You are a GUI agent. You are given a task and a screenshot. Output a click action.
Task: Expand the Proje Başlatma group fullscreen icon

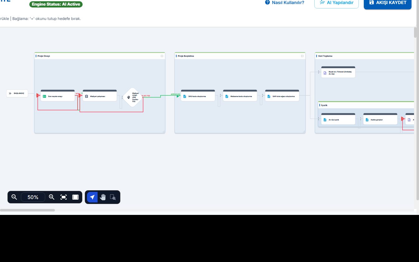click(x=302, y=56)
